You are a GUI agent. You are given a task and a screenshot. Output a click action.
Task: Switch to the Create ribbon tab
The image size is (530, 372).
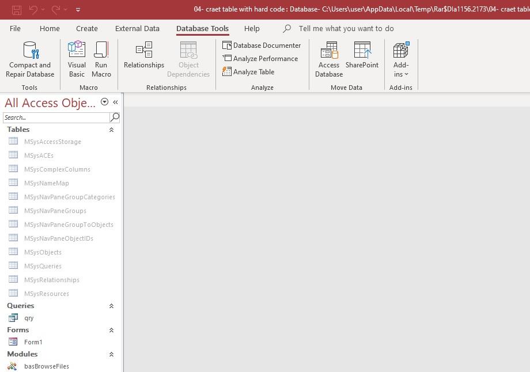click(87, 28)
